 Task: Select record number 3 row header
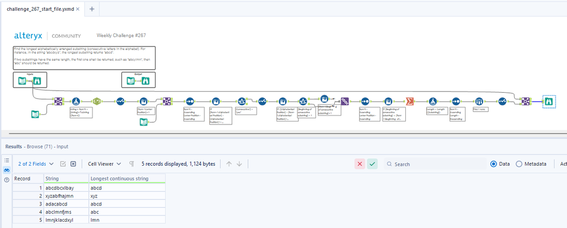coord(27,204)
